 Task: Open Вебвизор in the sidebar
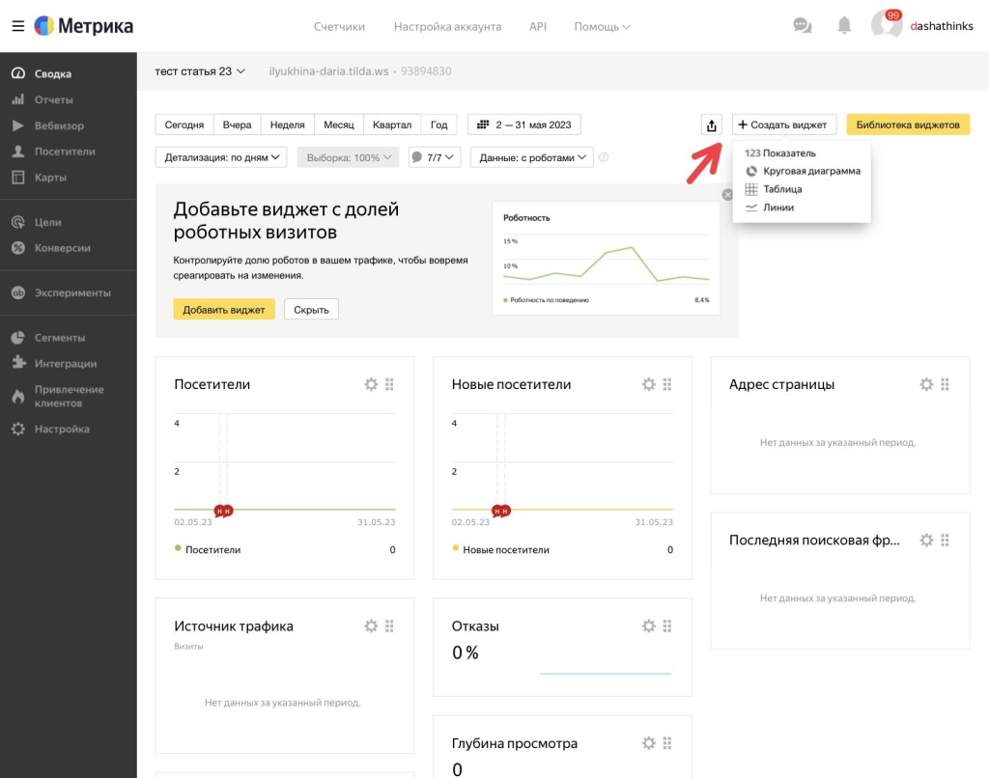[59, 125]
